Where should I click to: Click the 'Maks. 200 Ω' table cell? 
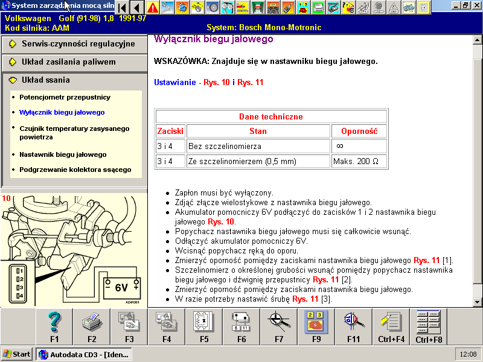point(359,161)
